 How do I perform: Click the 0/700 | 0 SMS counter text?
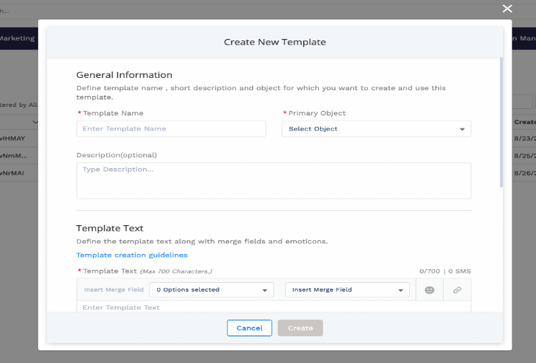click(445, 271)
